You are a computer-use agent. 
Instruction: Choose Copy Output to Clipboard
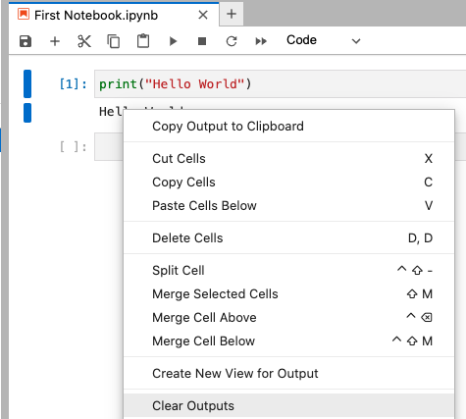(289, 127)
